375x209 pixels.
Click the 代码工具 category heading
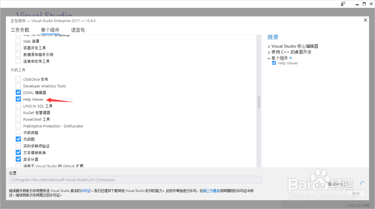pyautogui.click(x=18, y=70)
